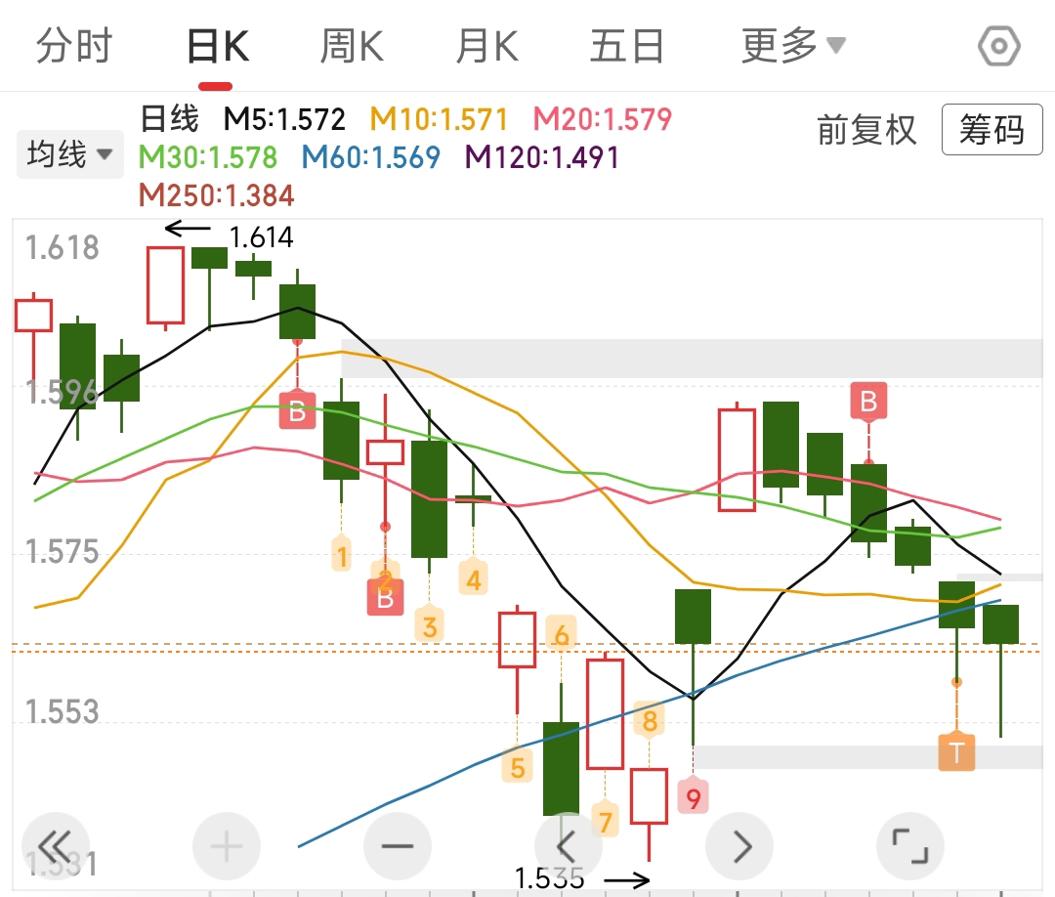Tap the red B buy marker at top right

868,401
